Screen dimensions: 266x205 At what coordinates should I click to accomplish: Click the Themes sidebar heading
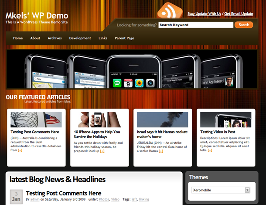click(x=198, y=177)
